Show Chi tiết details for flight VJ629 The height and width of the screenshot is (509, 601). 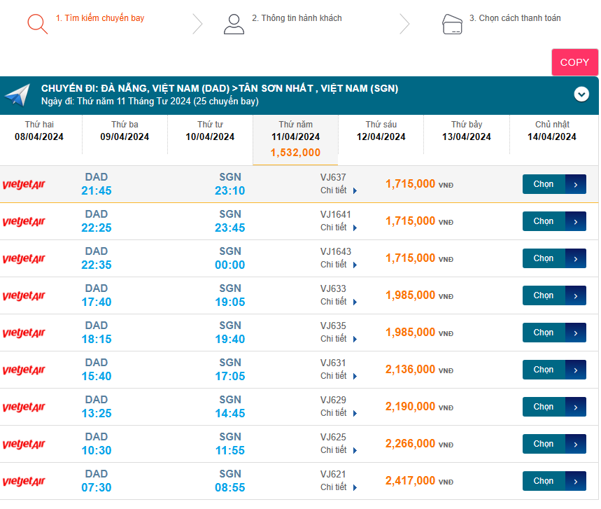pos(339,413)
